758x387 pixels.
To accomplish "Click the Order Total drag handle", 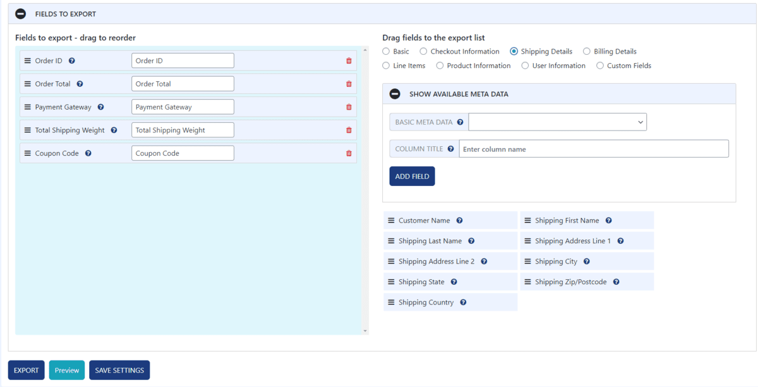I will pyautogui.click(x=28, y=84).
